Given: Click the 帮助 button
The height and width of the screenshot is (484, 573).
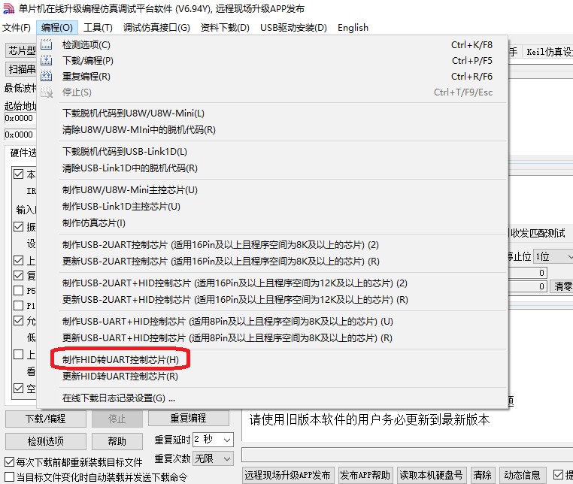Looking at the screenshot, I should click(x=117, y=442).
